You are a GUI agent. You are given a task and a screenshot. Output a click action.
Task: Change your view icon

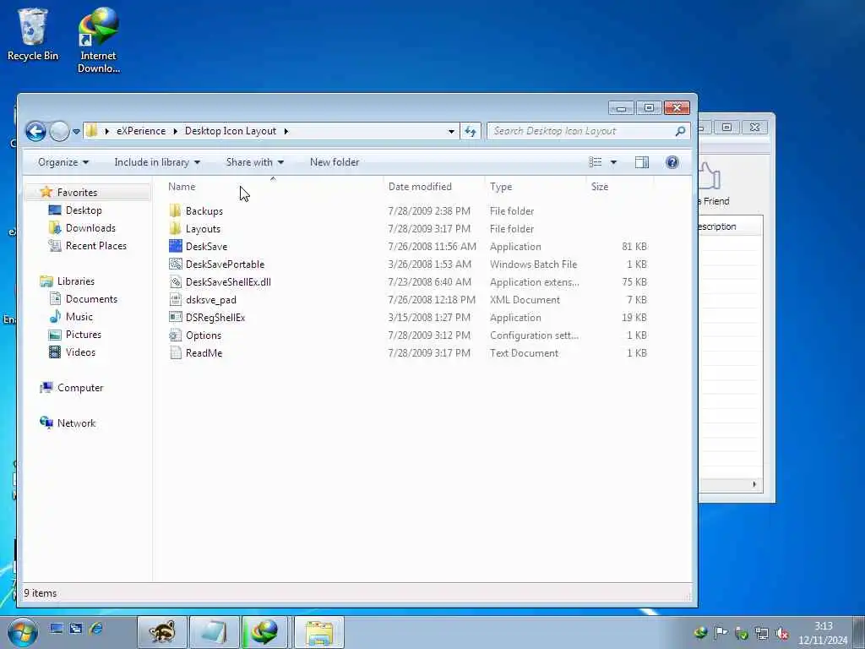click(596, 162)
